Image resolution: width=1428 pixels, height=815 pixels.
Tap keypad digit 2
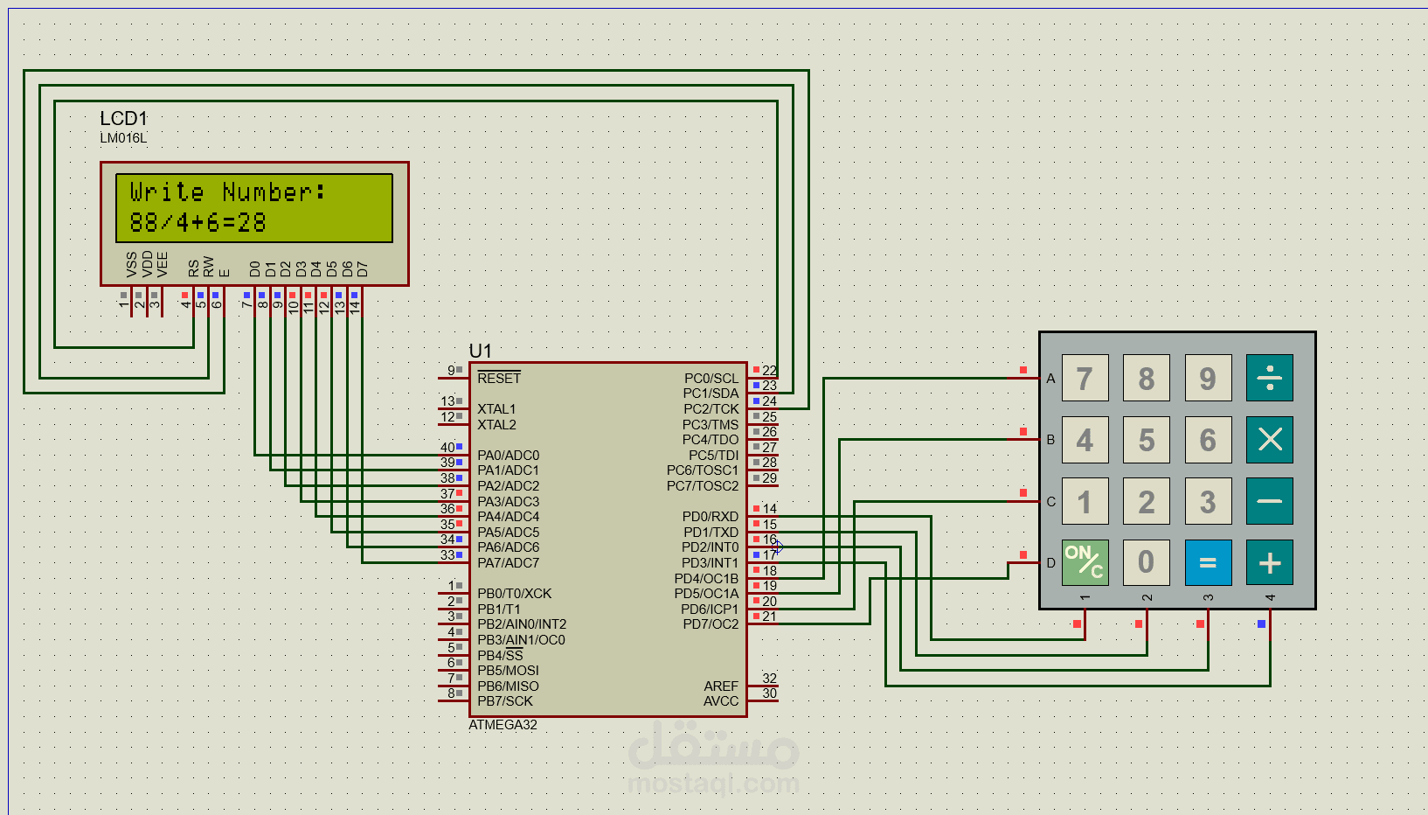click(1146, 501)
